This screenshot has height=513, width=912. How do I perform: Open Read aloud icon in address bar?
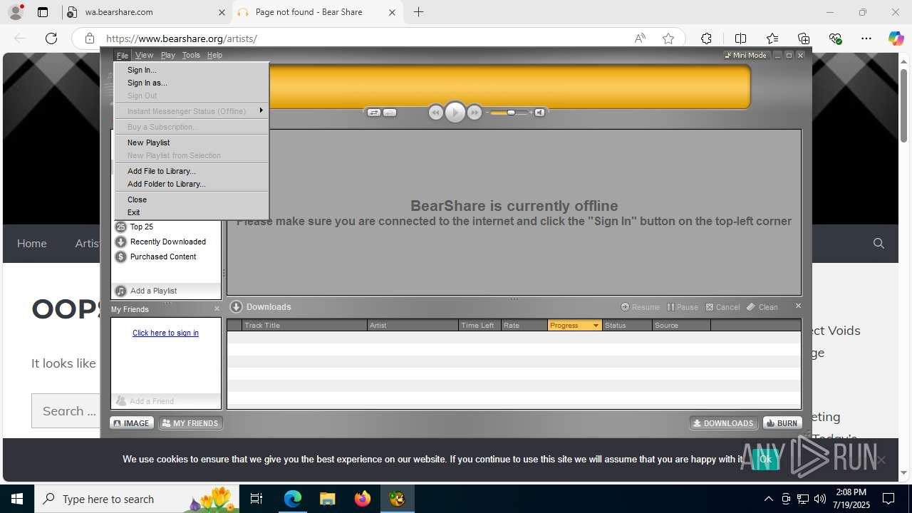coord(640,38)
